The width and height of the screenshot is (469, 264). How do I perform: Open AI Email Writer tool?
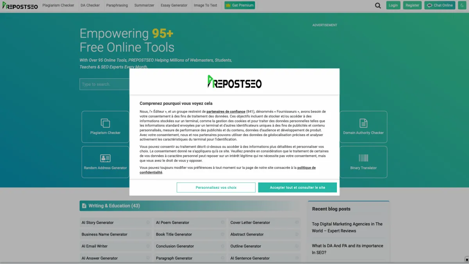[x=95, y=246]
